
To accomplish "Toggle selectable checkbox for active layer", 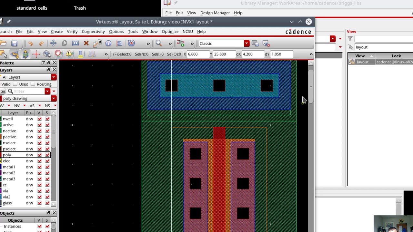I will coord(47,125).
